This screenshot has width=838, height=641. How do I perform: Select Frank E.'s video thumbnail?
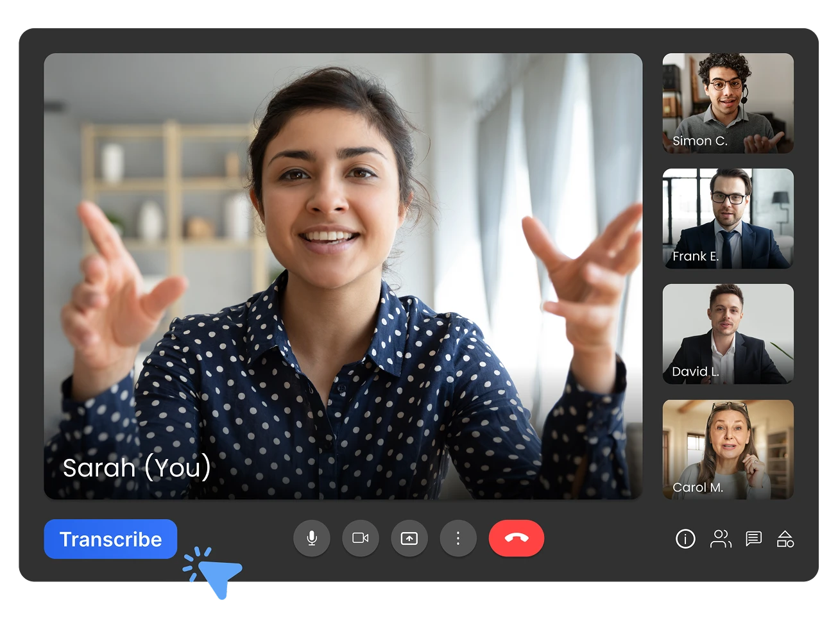tap(727, 219)
